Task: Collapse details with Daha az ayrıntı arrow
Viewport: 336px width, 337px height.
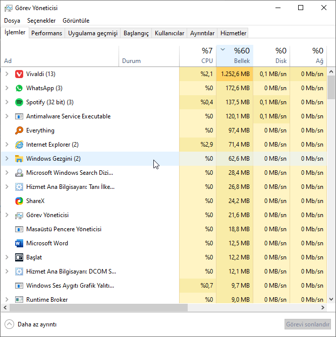Action: 10,324
